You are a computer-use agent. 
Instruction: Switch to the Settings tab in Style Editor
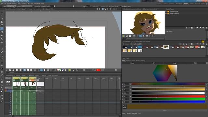[x=143, y=61]
